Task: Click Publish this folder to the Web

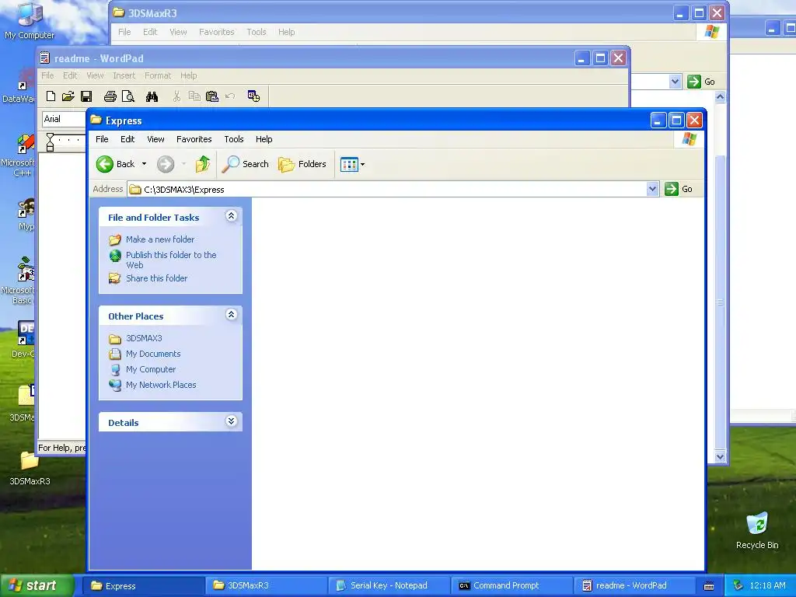Action: [x=171, y=260]
